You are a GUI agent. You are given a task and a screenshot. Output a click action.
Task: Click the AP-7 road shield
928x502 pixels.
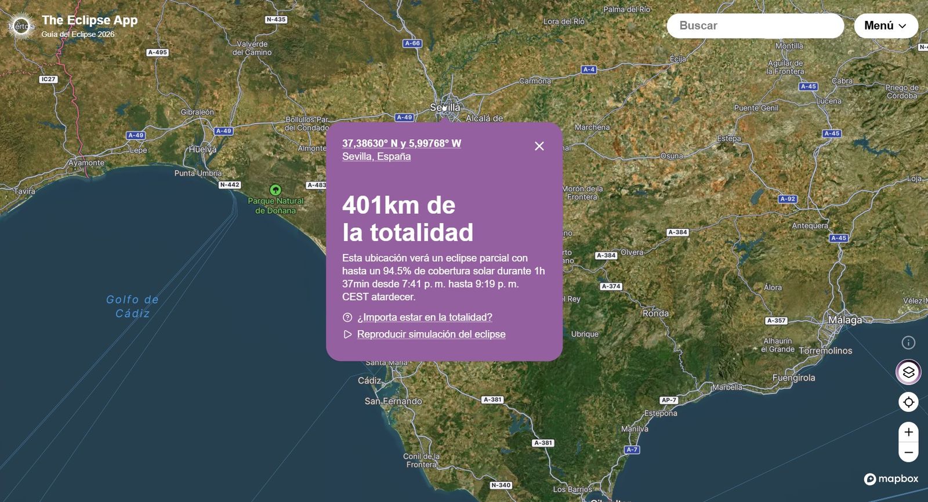669,400
